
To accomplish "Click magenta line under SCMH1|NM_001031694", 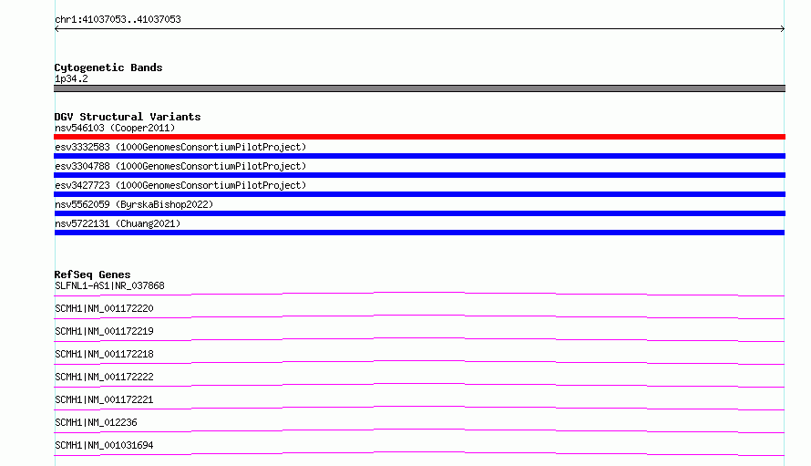I will point(419,453).
